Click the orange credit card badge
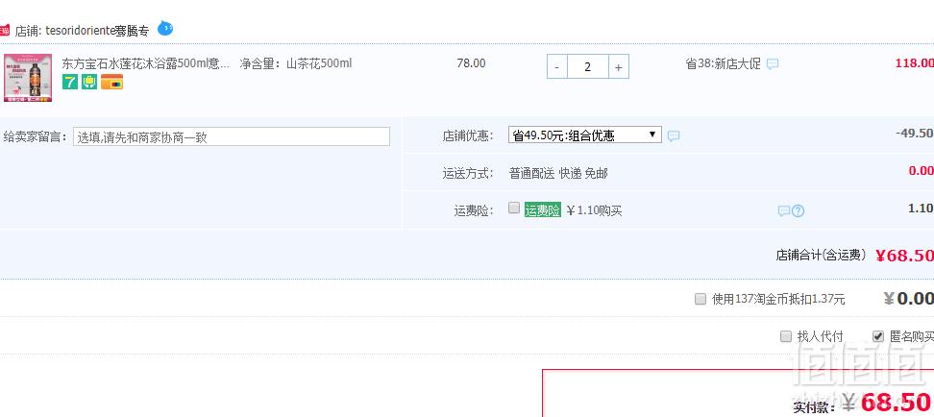The height and width of the screenshot is (417, 934). click(x=112, y=83)
